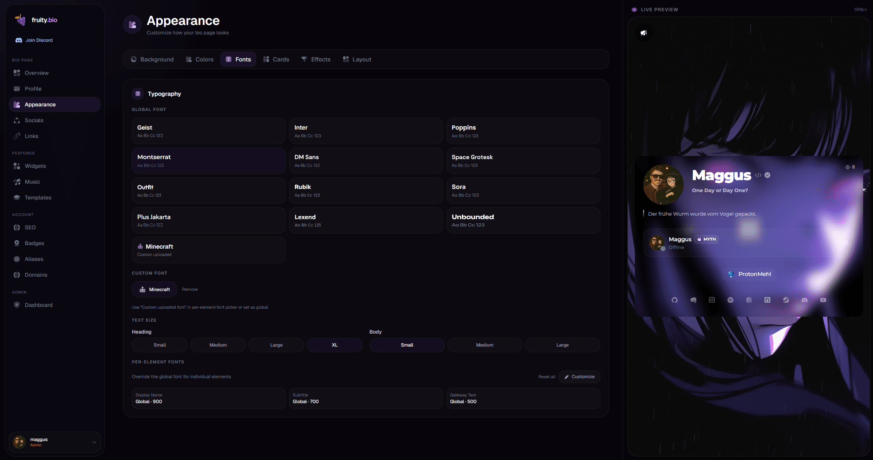The width and height of the screenshot is (873, 460).
Task: Click the Music note icon in sidebar
Action: coord(17,182)
